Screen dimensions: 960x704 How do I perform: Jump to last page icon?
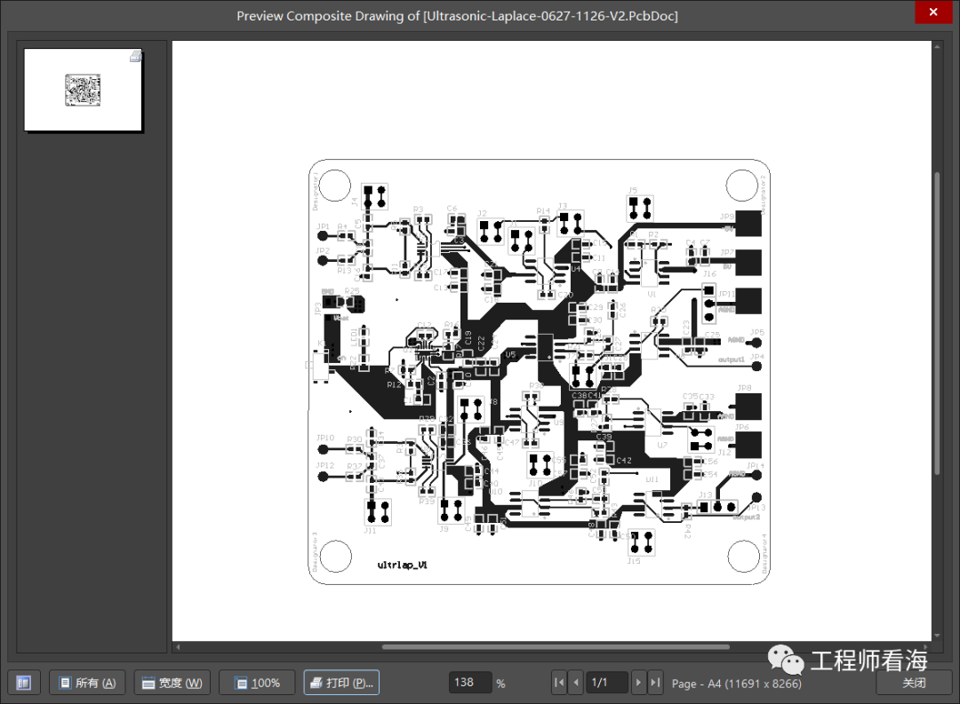pos(655,683)
